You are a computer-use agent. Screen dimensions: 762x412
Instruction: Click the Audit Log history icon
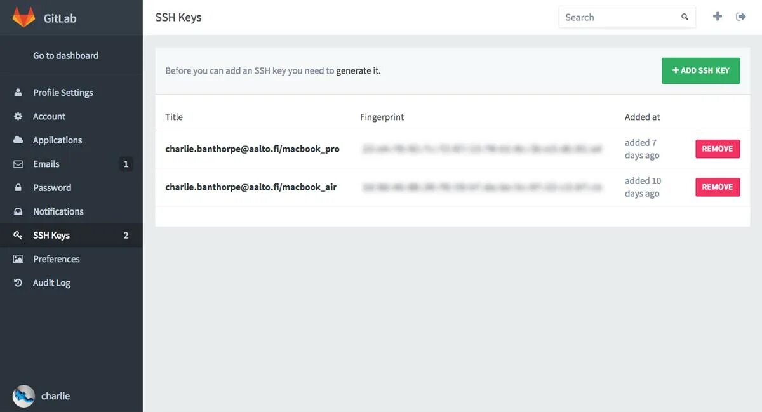18,283
